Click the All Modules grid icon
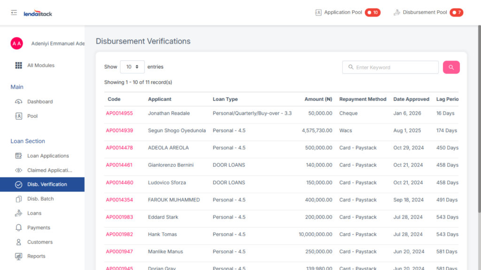The width and height of the screenshot is (481, 270). coord(19,65)
